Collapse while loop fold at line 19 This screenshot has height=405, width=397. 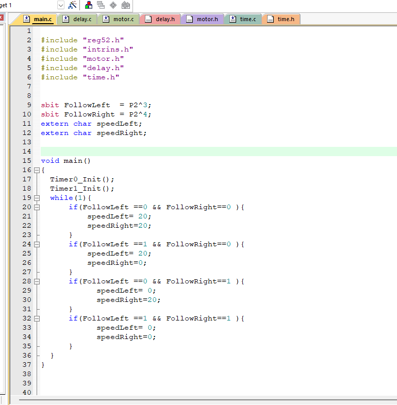37,198
